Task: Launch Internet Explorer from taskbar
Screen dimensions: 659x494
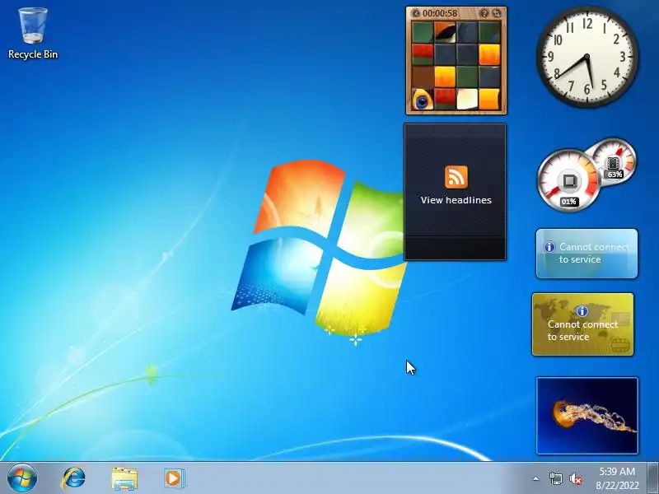Action: 74,478
